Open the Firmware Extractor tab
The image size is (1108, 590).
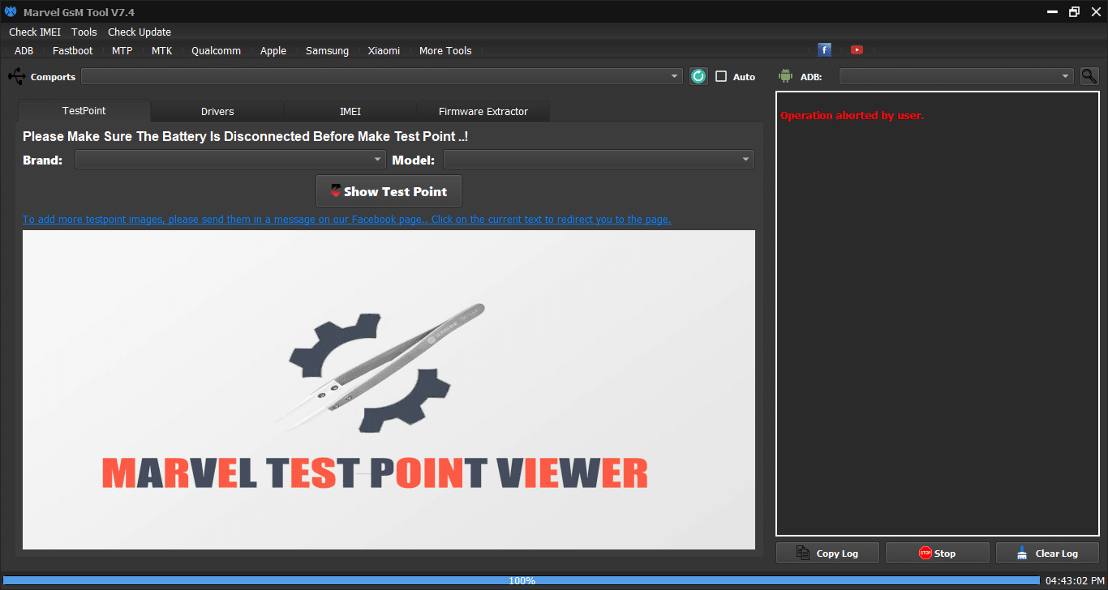483,112
